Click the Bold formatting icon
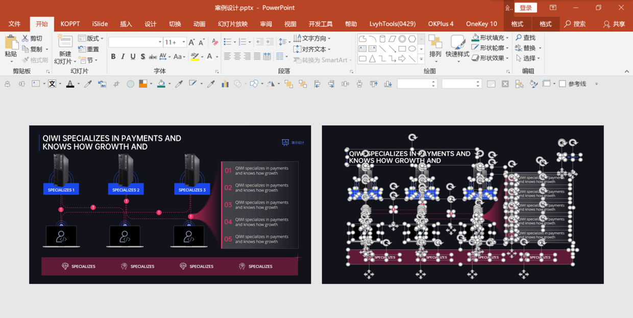 click(113, 57)
